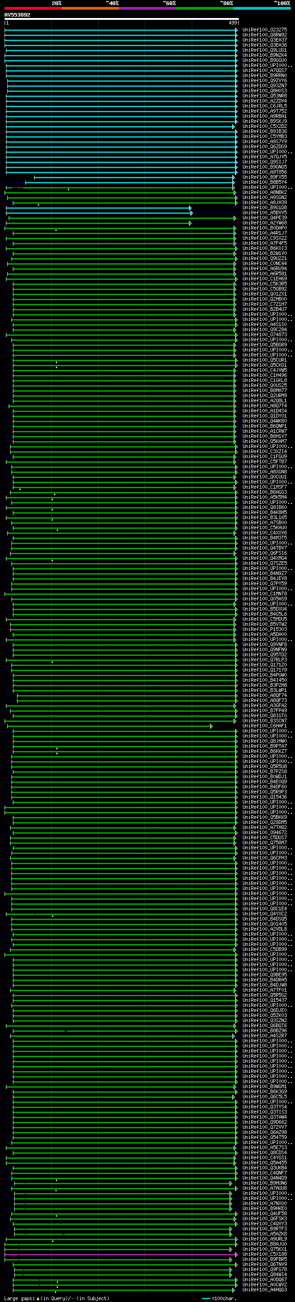Click the red 20% identity legend segment

pos(33,8)
